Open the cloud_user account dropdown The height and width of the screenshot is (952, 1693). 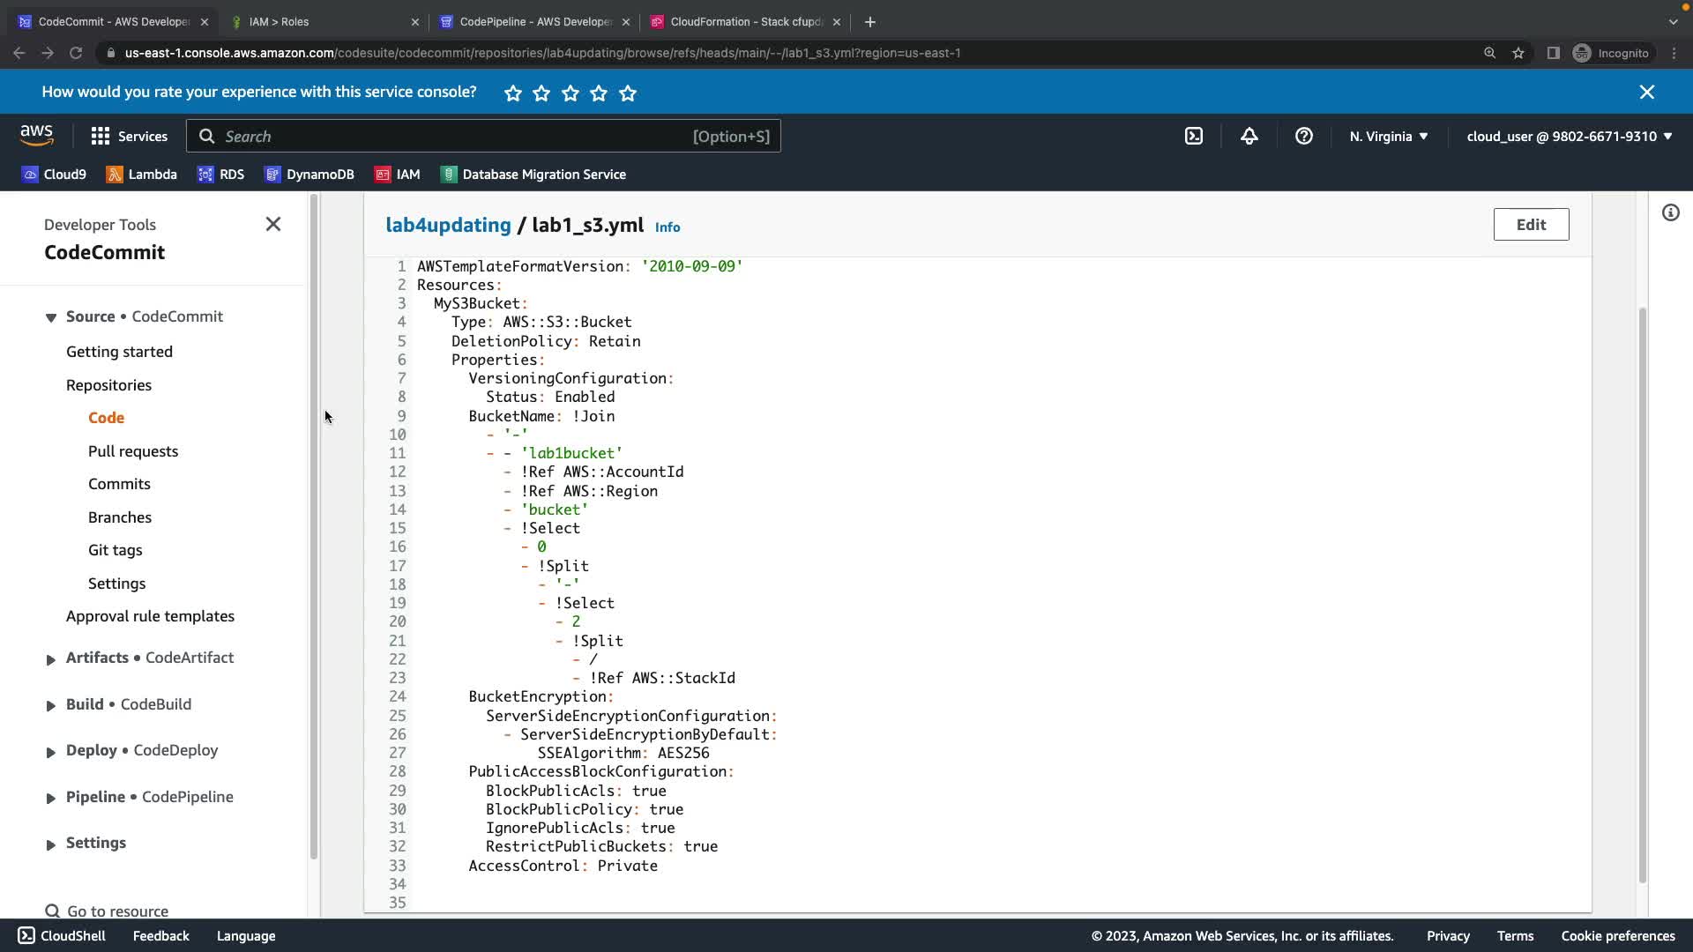point(1569,136)
